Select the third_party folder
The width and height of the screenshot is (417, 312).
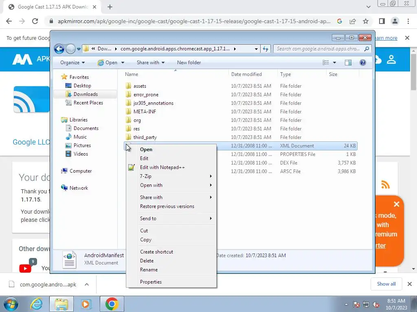(145, 137)
